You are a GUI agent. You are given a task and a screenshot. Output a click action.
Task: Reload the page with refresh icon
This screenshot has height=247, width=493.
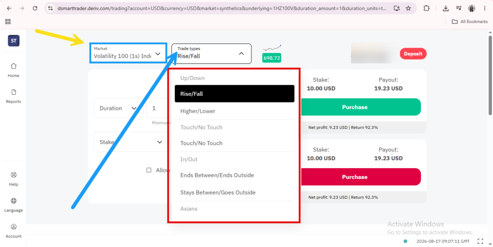tap(35, 9)
